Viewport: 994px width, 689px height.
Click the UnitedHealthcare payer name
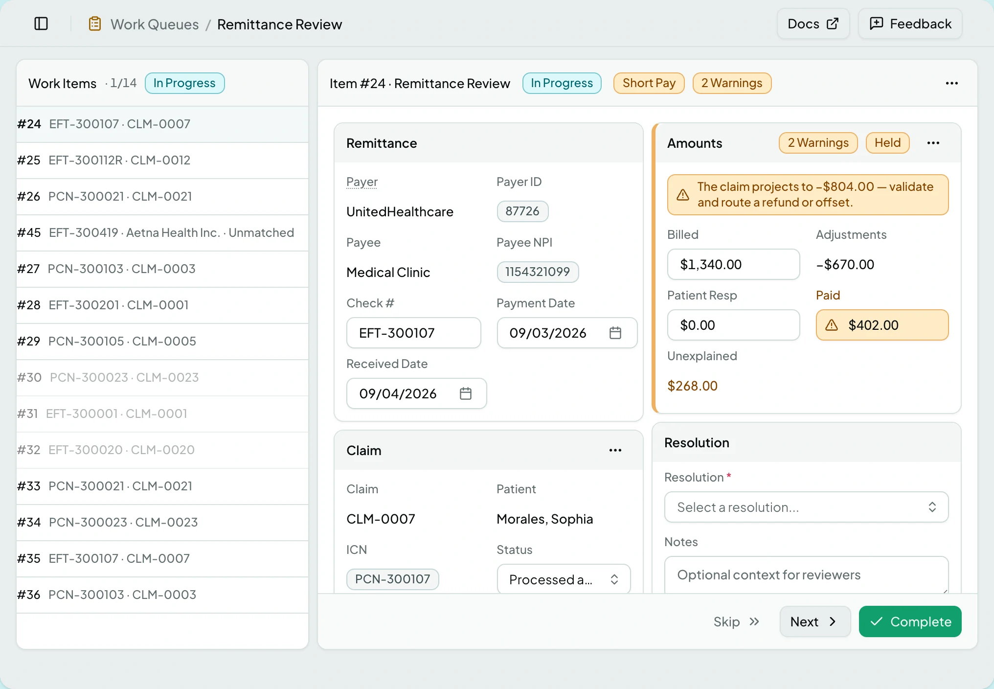point(400,212)
